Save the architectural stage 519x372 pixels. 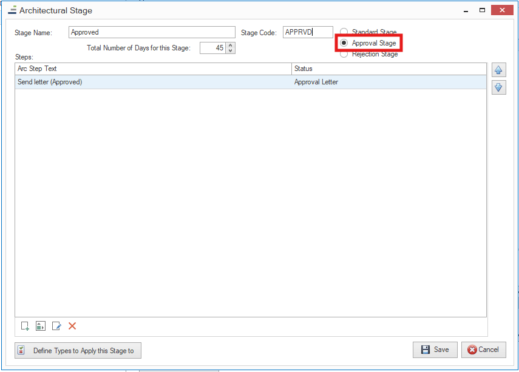[435, 350]
